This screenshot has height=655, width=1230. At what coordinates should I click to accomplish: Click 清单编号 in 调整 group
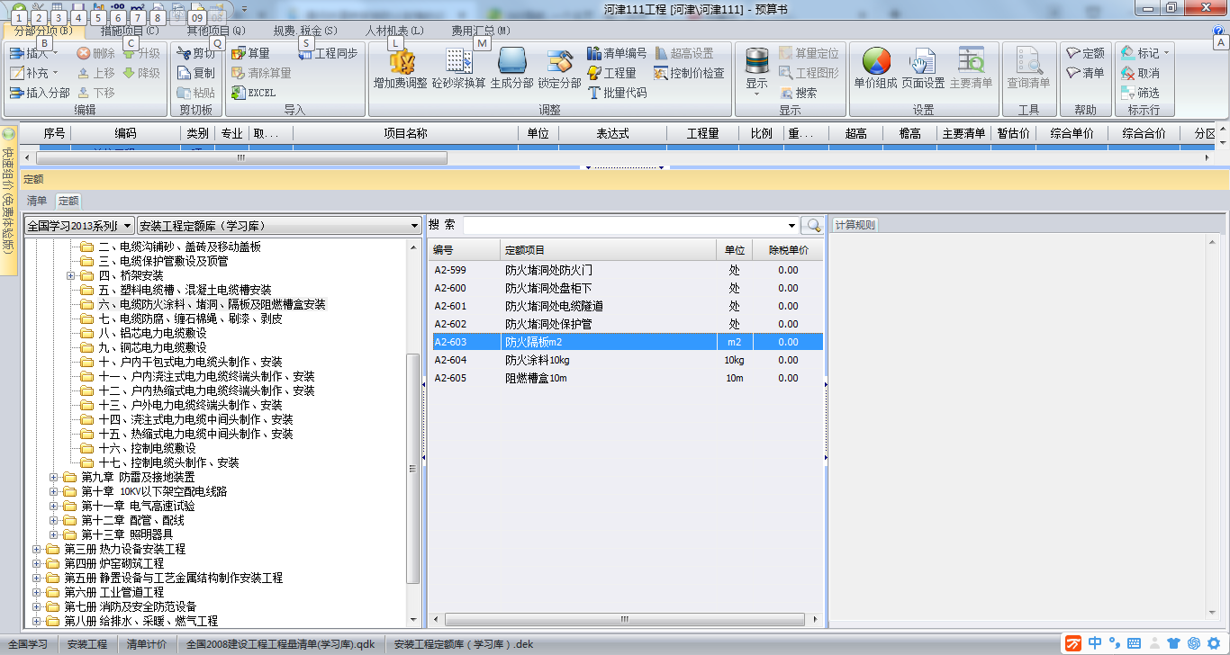tap(617, 54)
